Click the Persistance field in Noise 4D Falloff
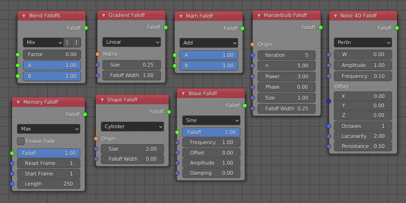The height and width of the screenshot is (203, 406). [363, 146]
